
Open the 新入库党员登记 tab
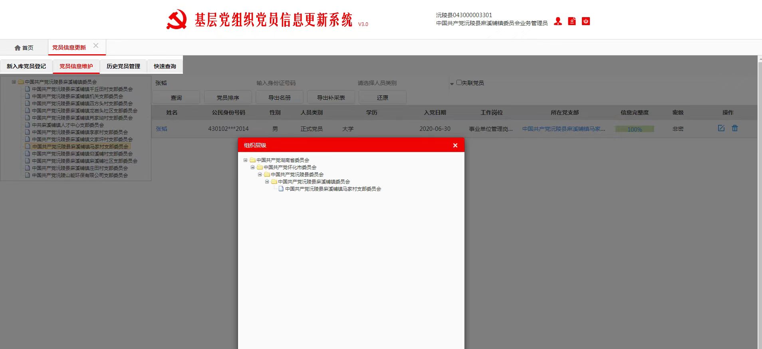coord(26,67)
